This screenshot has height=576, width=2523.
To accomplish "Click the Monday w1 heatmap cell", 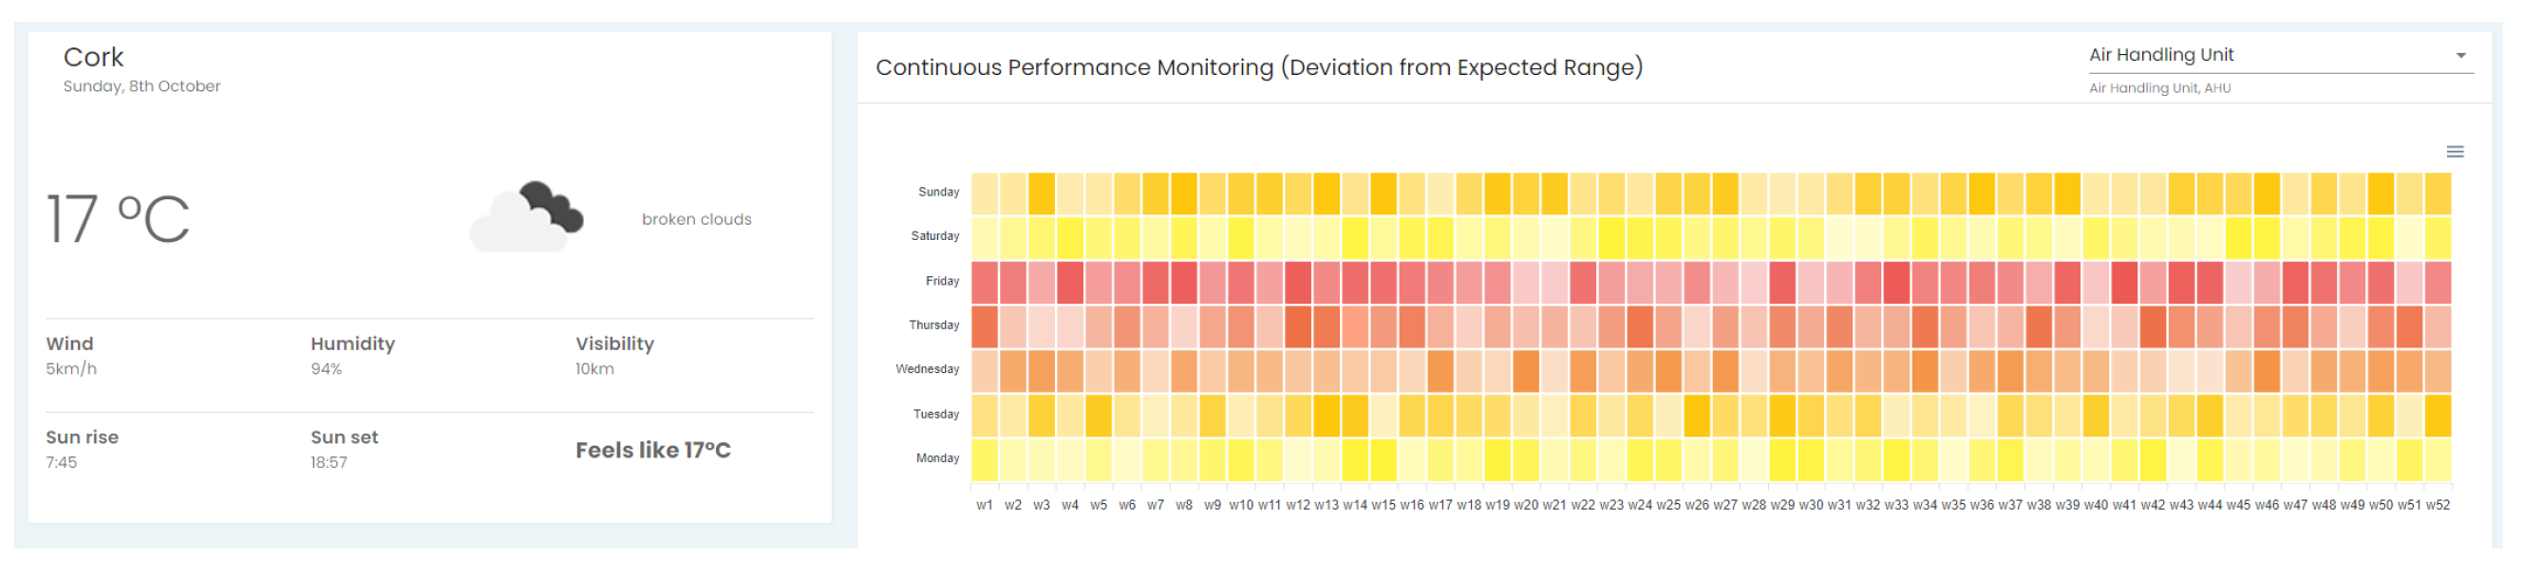I will point(985,459).
